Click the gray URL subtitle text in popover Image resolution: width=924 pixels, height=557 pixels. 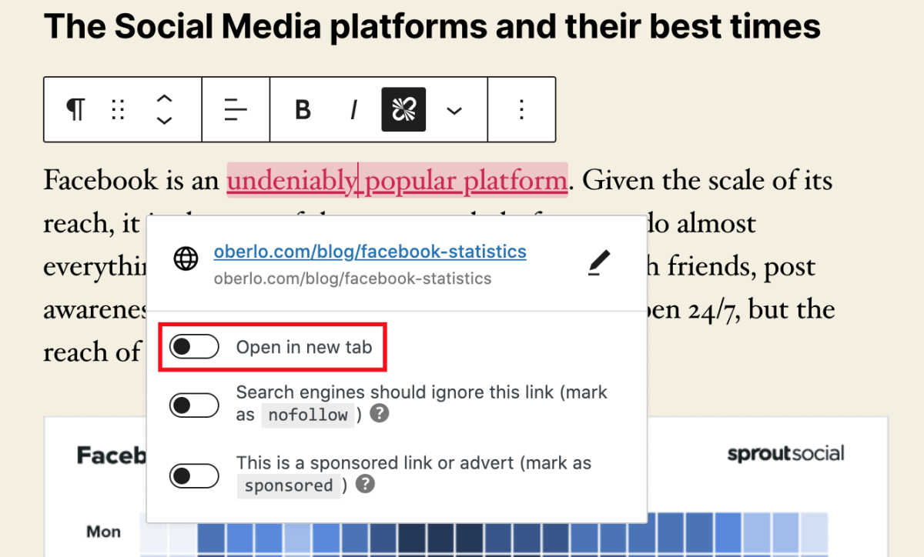(353, 278)
